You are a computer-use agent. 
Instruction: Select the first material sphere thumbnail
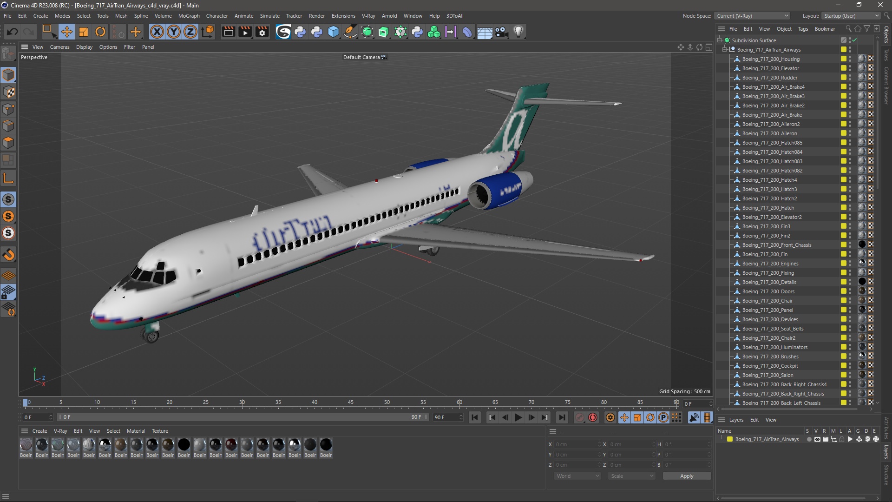[26, 445]
